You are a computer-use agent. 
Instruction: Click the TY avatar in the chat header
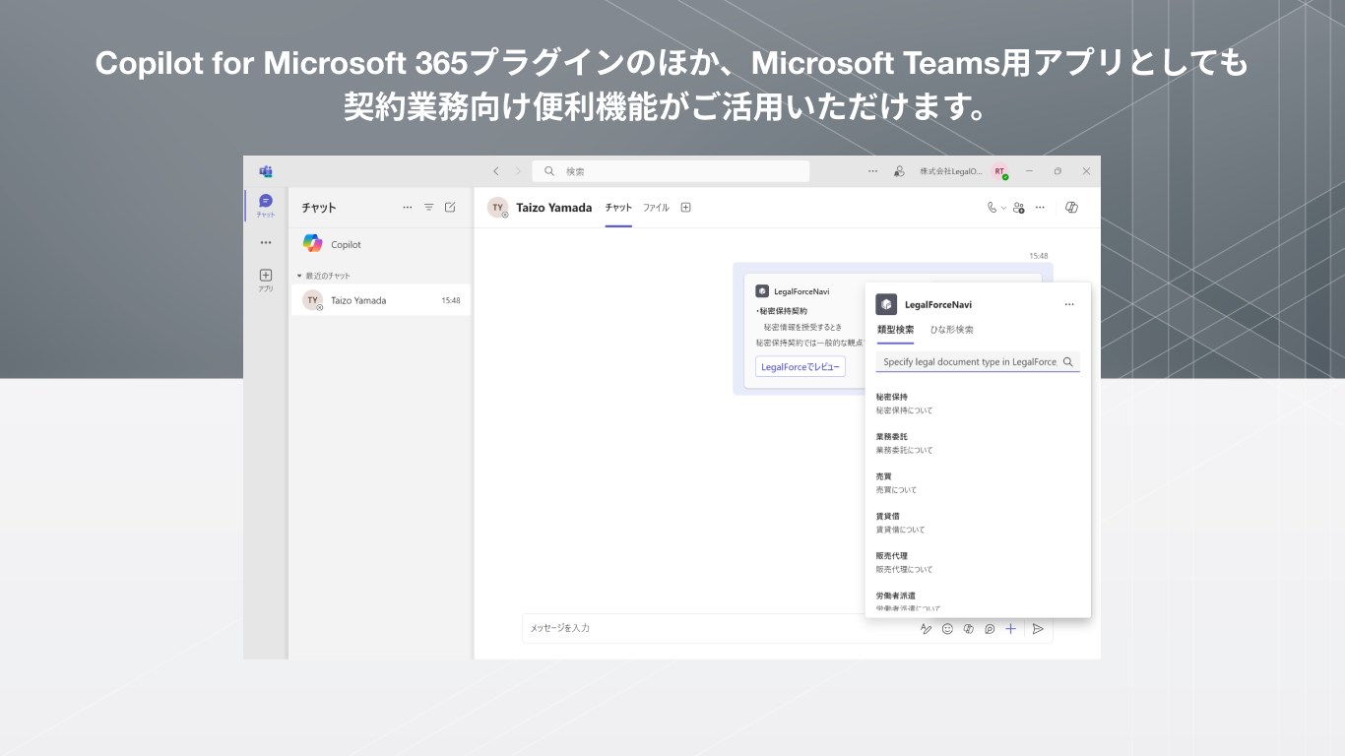pos(498,208)
